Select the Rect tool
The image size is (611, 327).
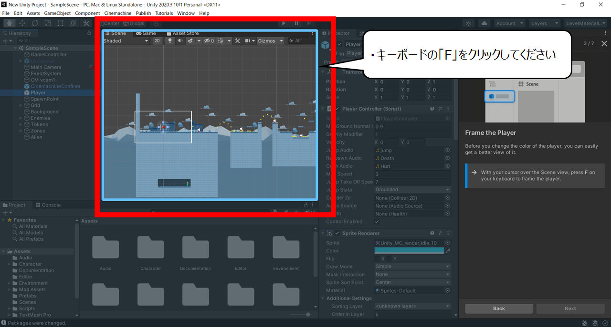click(61, 23)
